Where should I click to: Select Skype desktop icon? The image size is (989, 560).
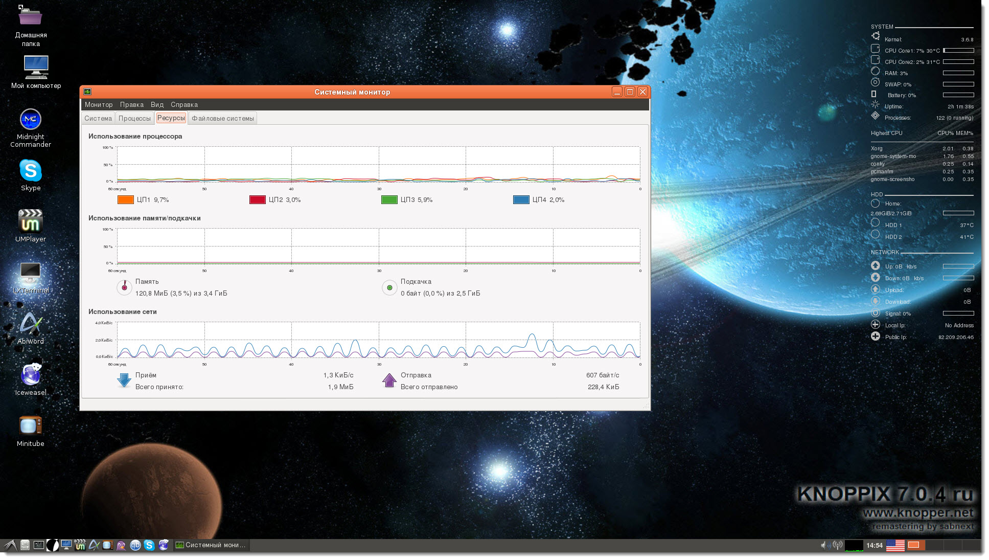[31, 175]
